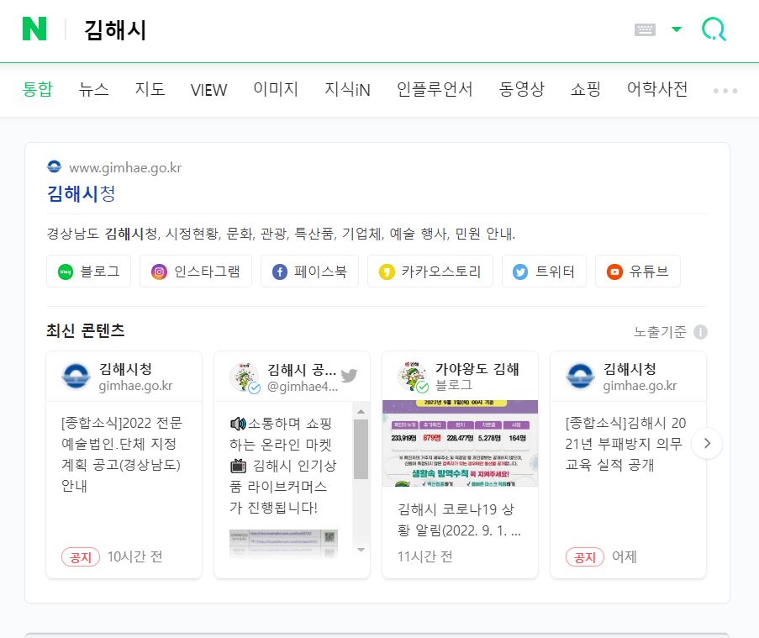Click the 공지 badge beside 어제
The height and width of the screenshot is (638, 759).
tap(585, 557)
